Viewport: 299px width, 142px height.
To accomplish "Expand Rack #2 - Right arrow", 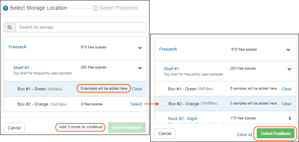I will (290, 119).
